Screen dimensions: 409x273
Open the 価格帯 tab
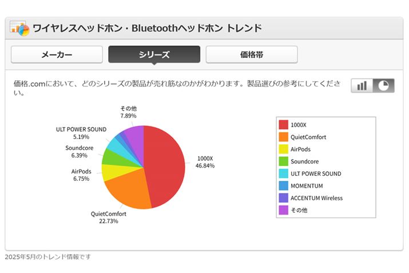[252, 54]
